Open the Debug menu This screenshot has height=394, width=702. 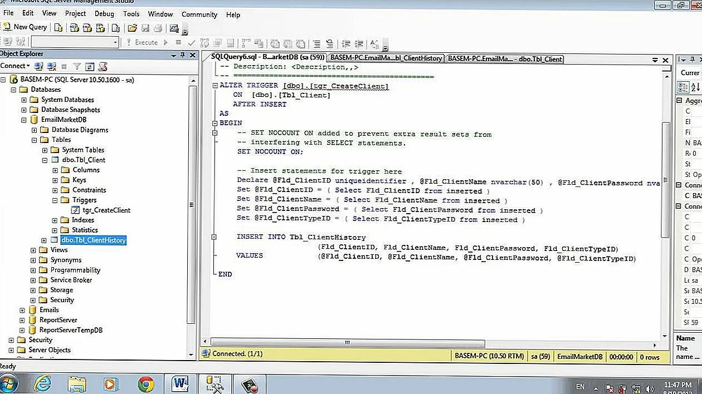104,14
